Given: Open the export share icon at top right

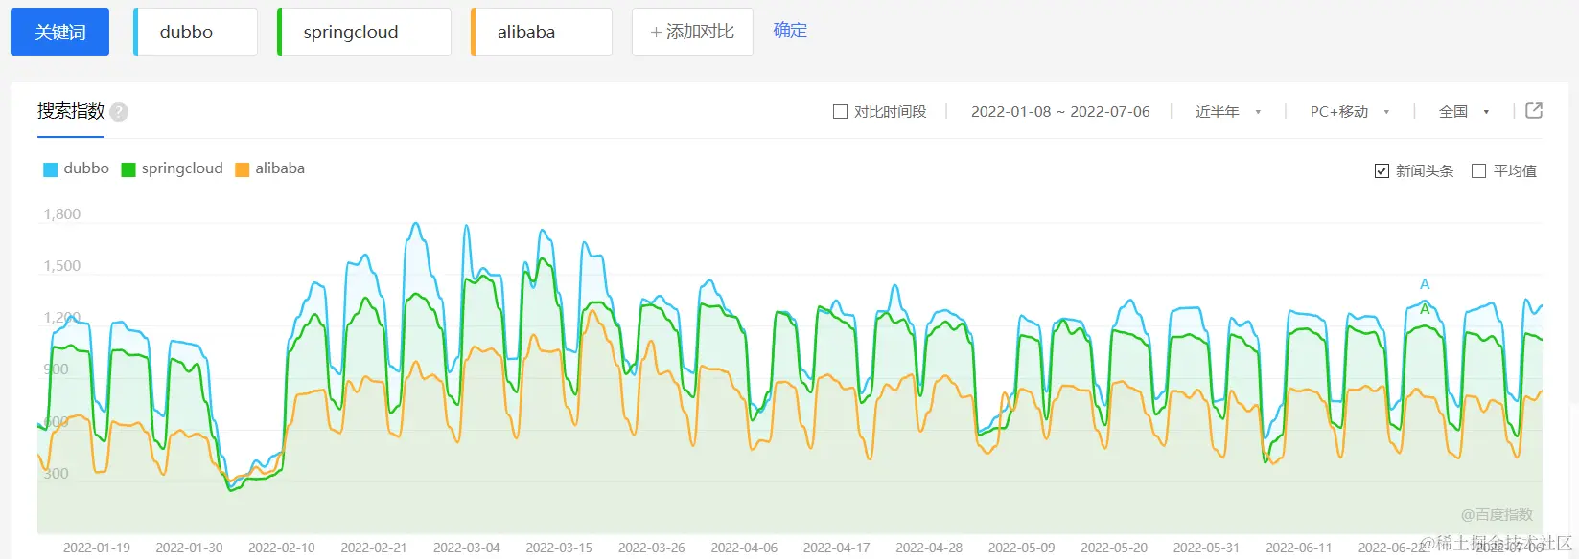Looking at the screenshot, I should coord(1534,111).
